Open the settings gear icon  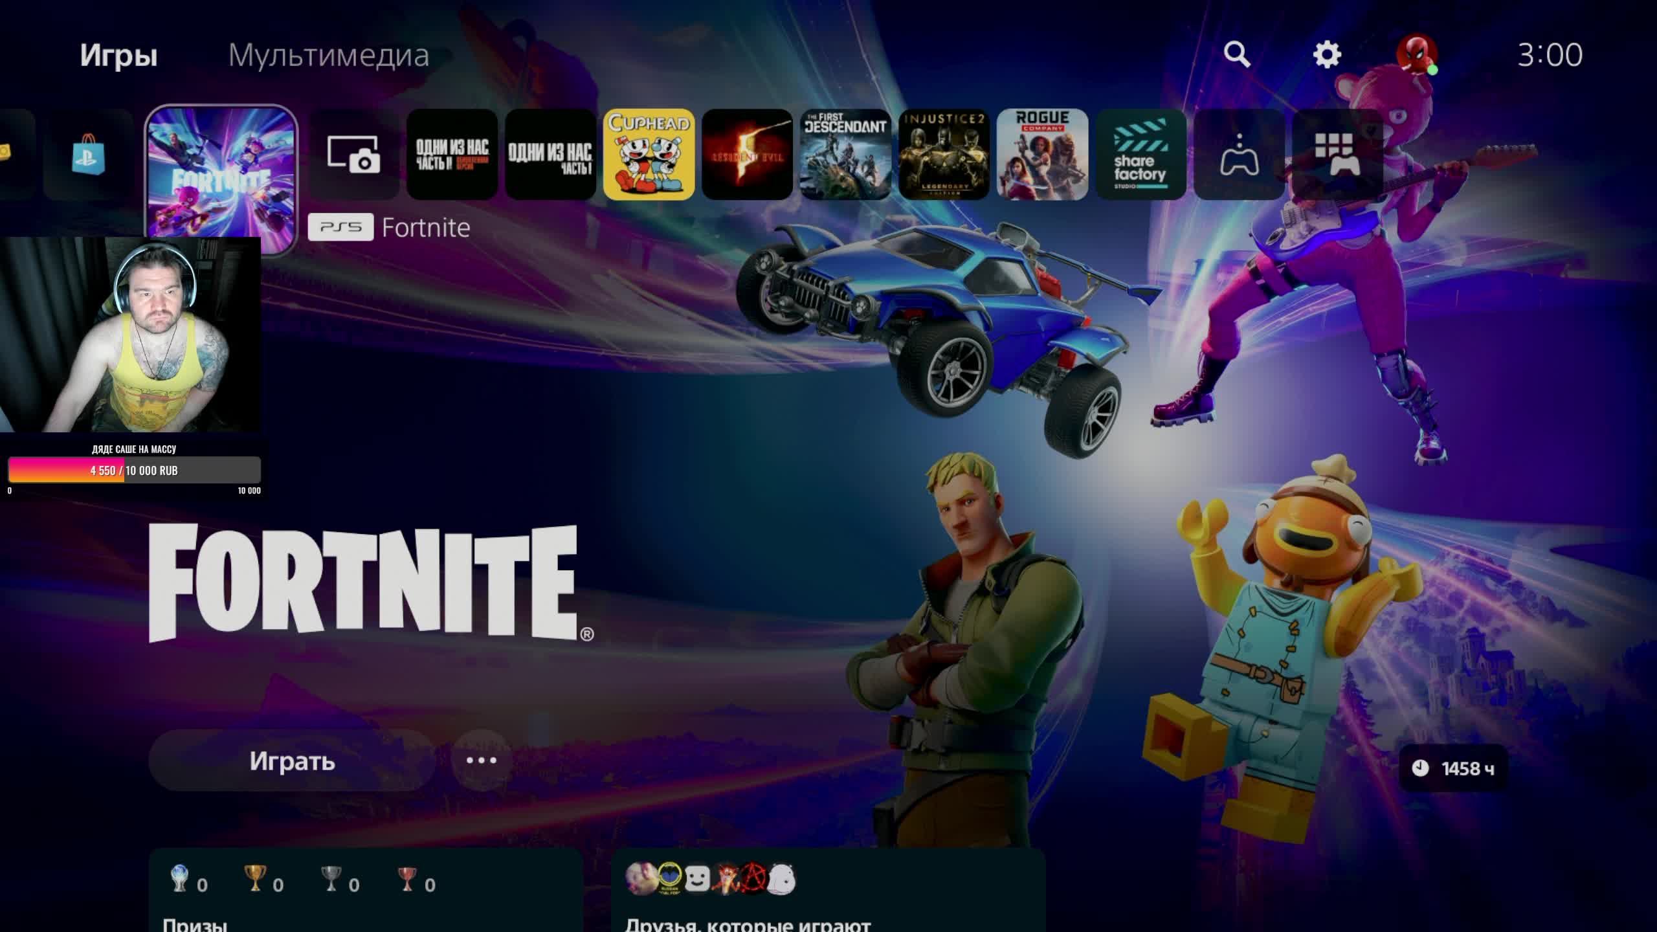click(1326, 54)
